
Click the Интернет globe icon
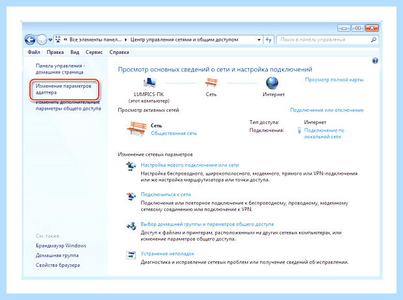pos(272,83)
